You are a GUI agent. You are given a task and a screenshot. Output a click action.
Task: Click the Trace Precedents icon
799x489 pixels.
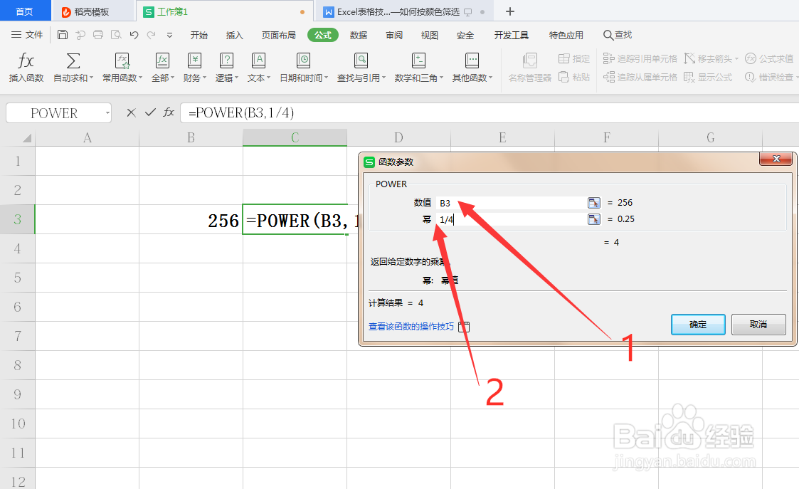pos(608,58)
